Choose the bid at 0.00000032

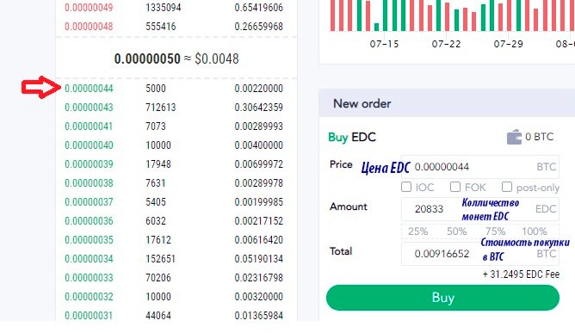coord(90,297)
